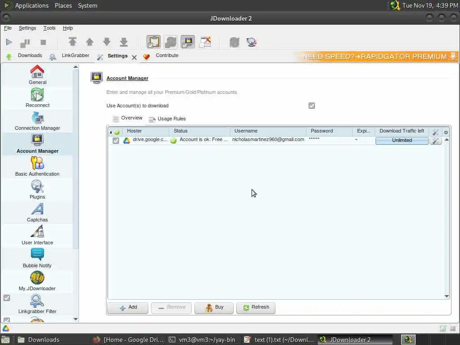Open the Tools menu
This screenshot has width=460, height=345.
49,28
